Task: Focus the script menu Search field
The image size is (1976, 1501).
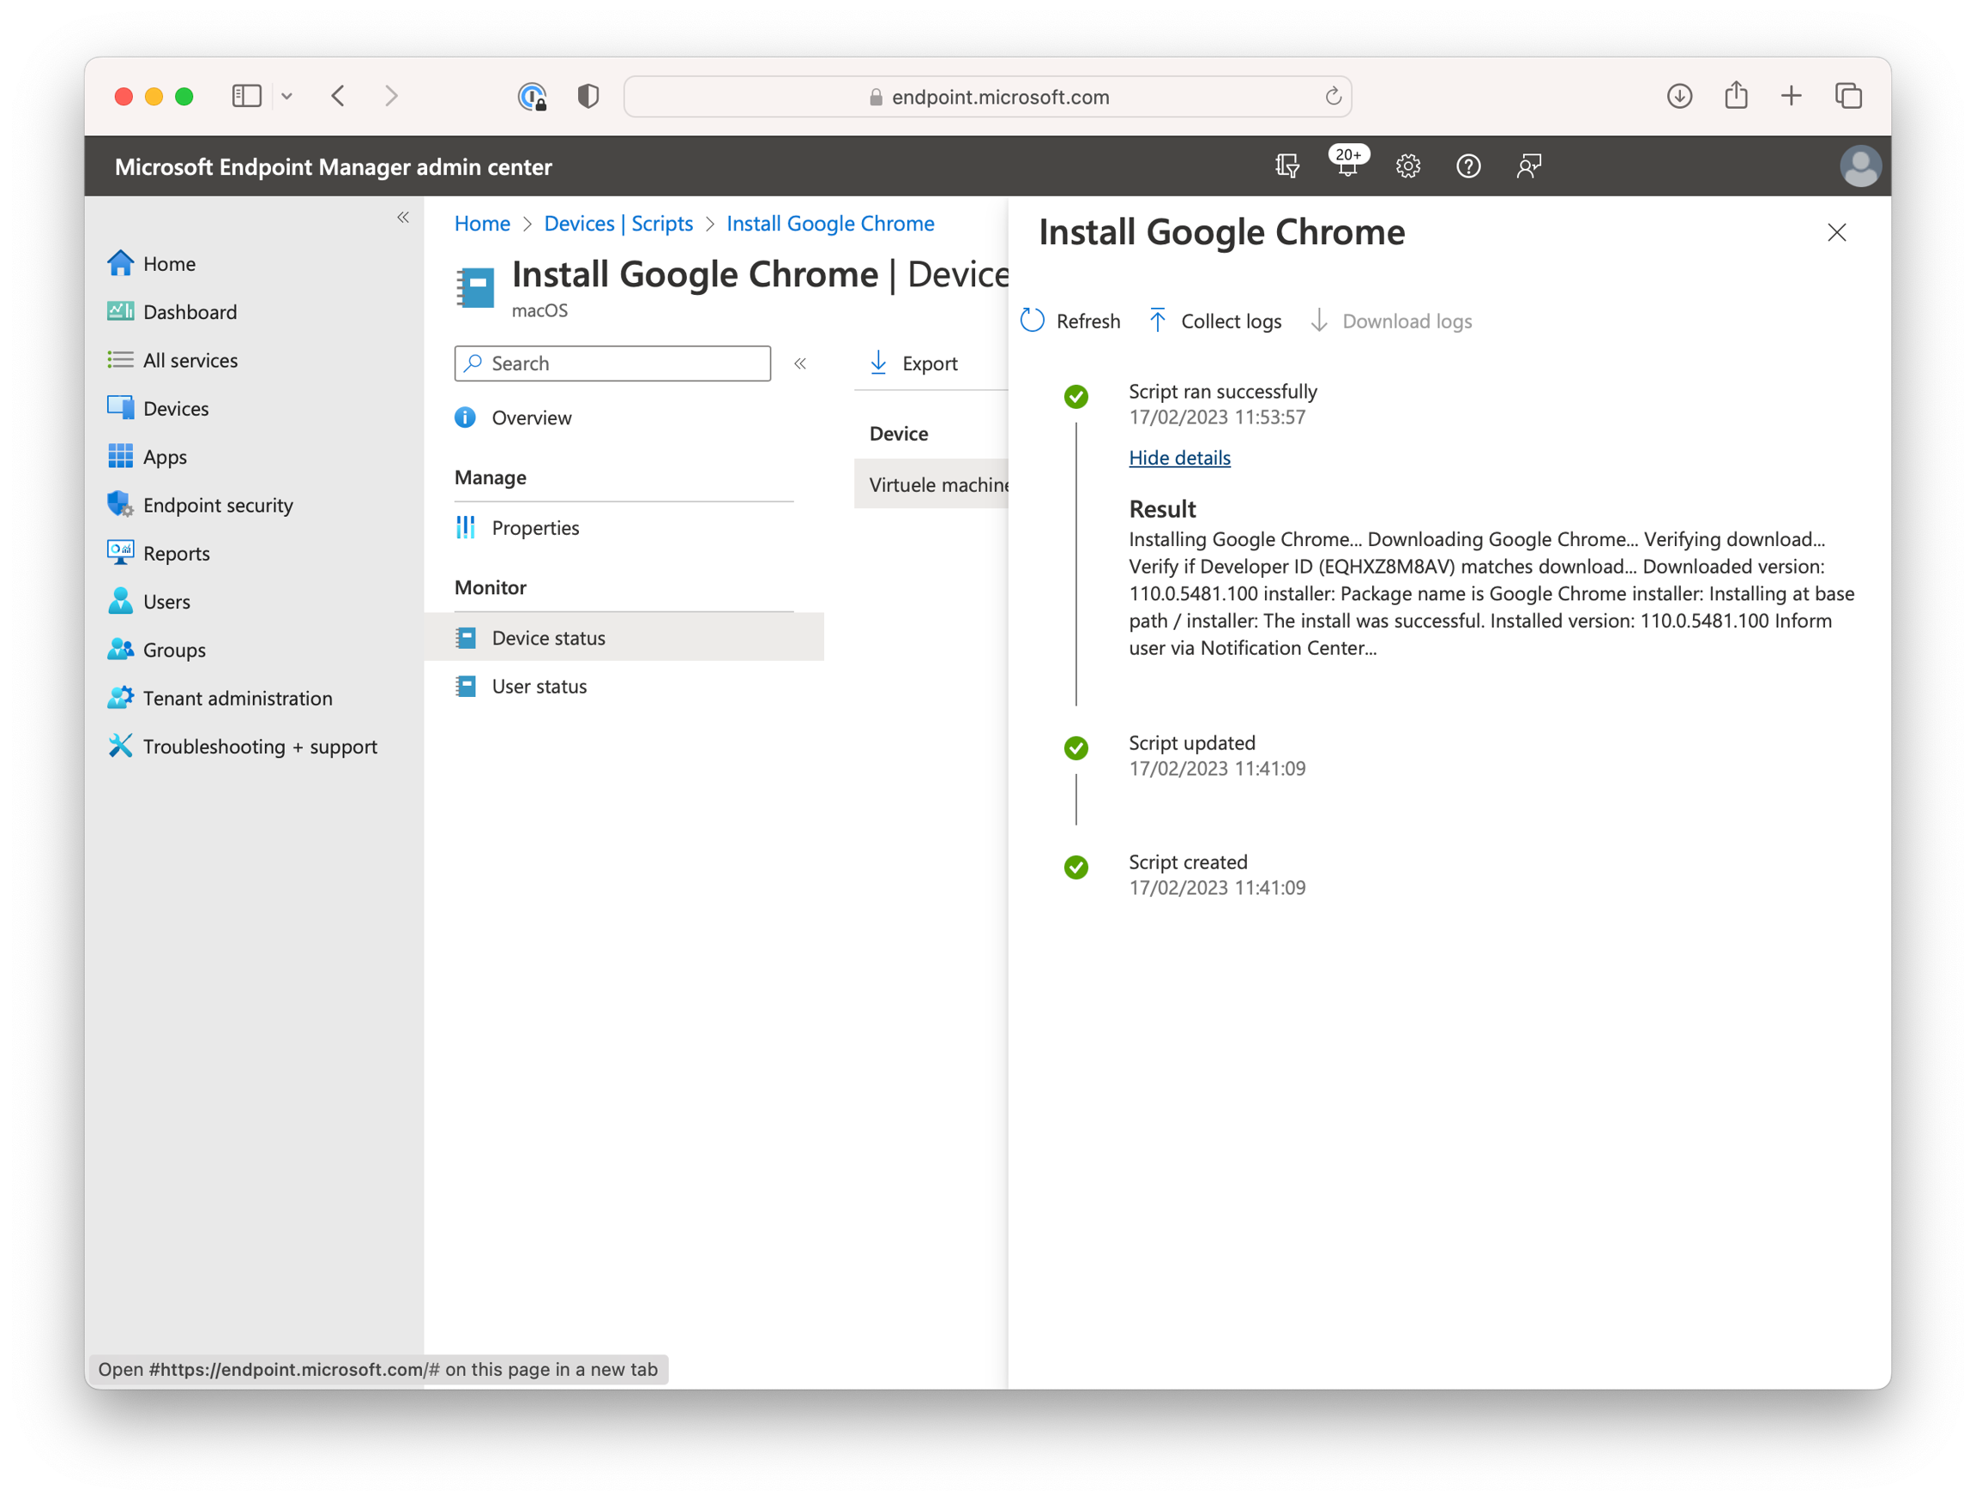Action: [x=612, y=363]
